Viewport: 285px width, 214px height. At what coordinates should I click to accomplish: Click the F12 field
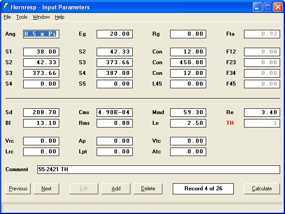[262, 52]
